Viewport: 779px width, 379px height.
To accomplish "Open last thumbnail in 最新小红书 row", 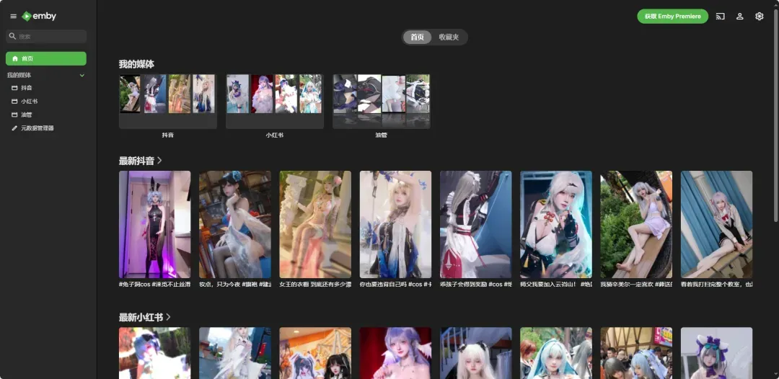I will [x=716, y=353].
